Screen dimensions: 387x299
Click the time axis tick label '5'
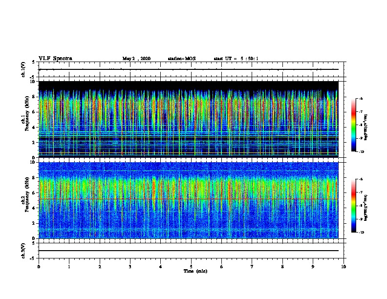(x=191, y=266)
